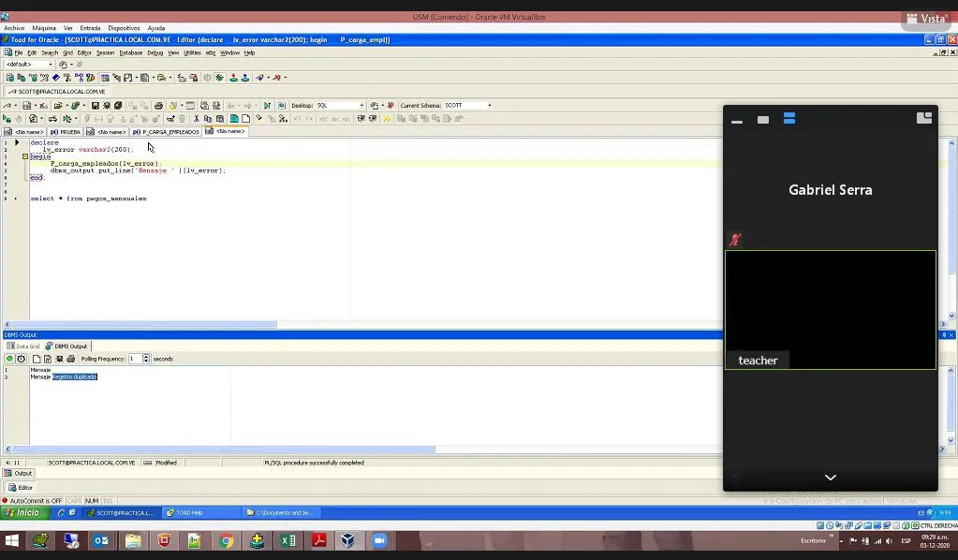Select the DBMS Output tab
The width and height of the screenshot is (958, 560).
coord(66,346)
